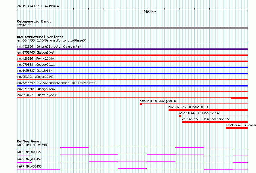The width and height of the screenshot is (256, 173).
Task: Click the red nsv428366 variant bar
Action: pos(132,61)
